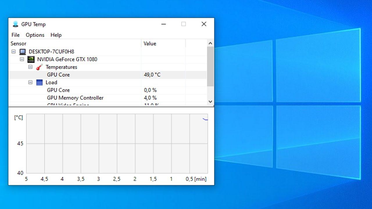The image size is (372, 209).
Task: Minimize the GPU Temp window
Action: (x=164, y=24)
